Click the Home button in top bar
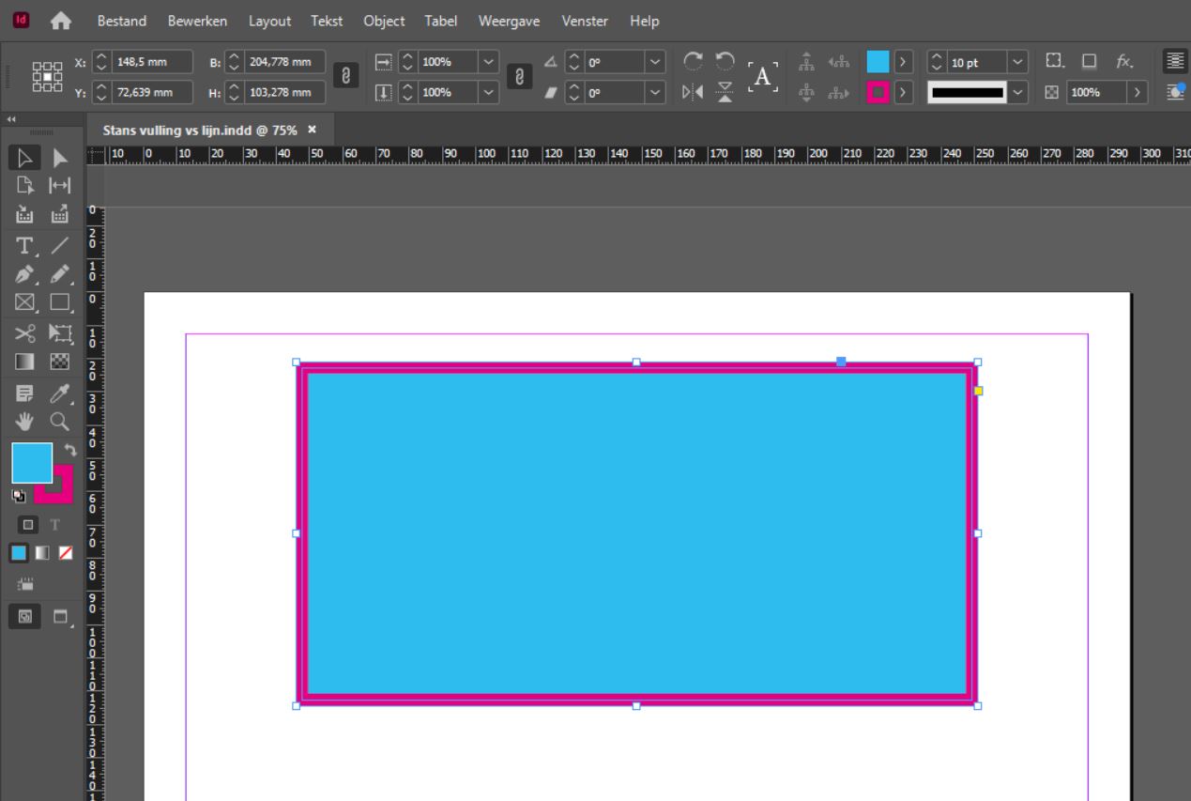This screenshot has width=1191, height=801. click(61, 21)
